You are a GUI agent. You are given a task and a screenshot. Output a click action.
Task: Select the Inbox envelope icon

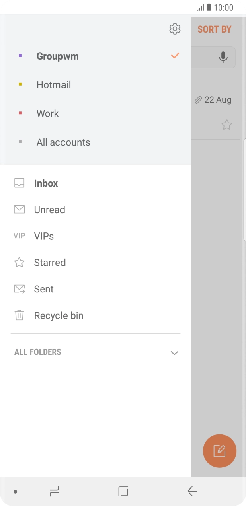[x=19, y=183]
